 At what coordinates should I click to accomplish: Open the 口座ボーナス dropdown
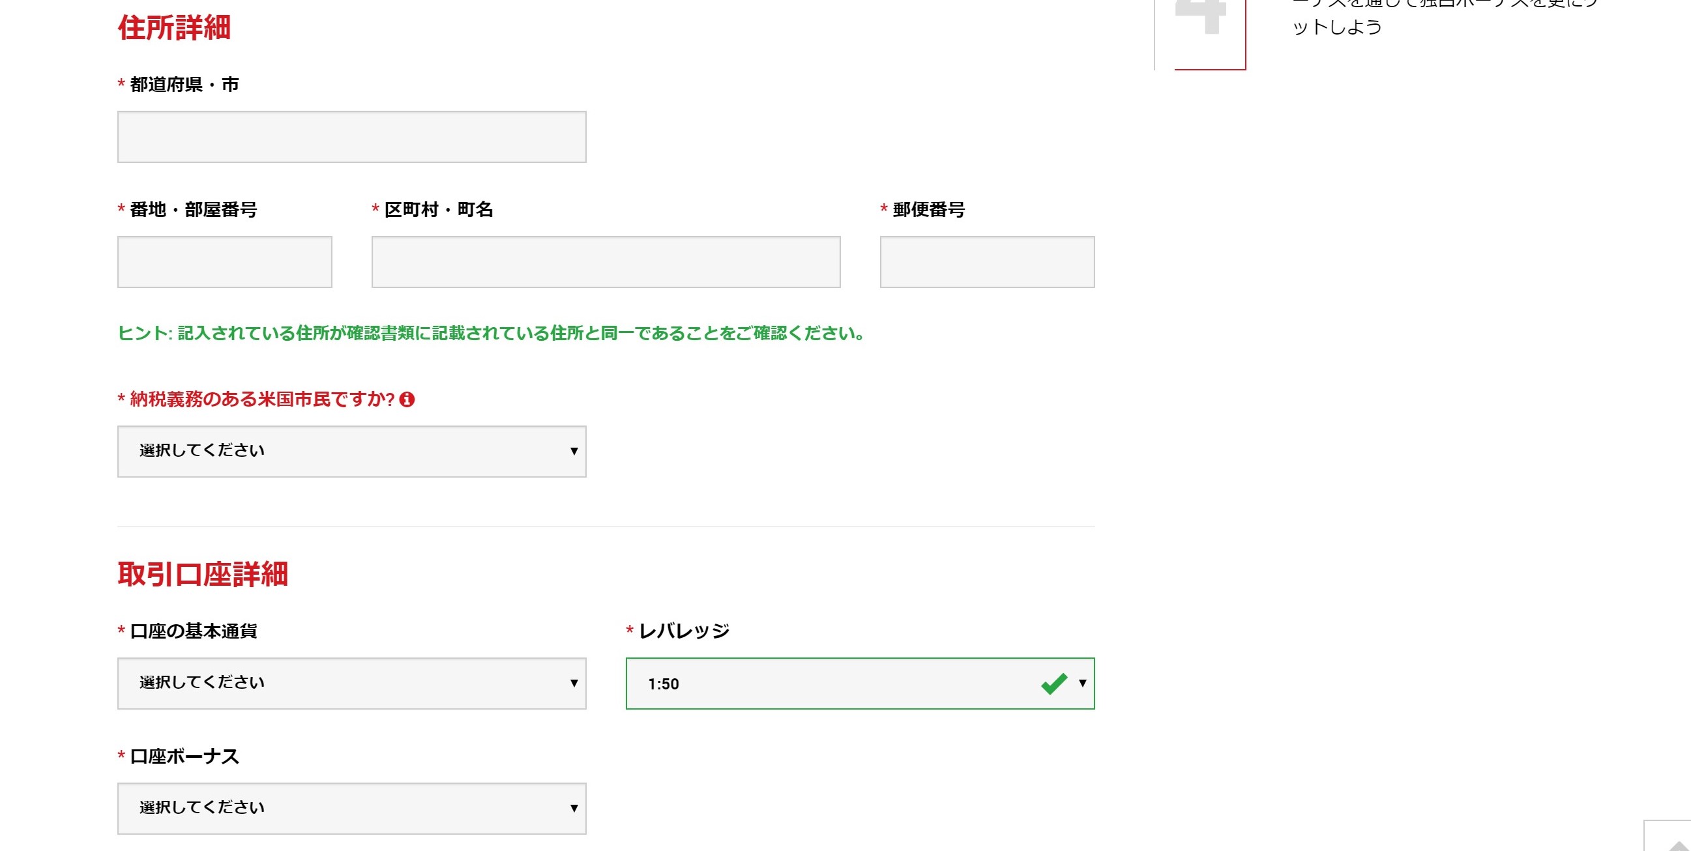coord(352,809)
